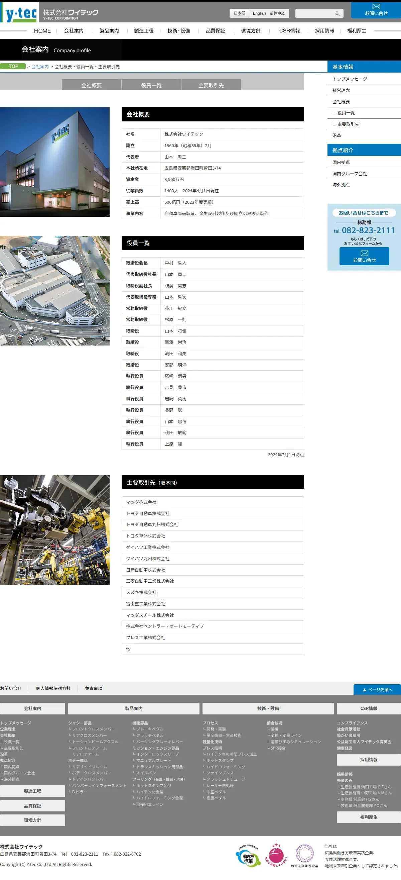Viewport: 401px width, 880px height.
Task: Select the 主要取引先 tab
Action: click(211, 85)
